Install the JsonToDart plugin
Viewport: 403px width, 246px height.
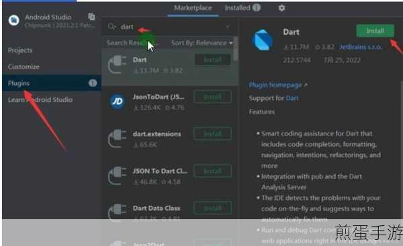click(212, 97)
